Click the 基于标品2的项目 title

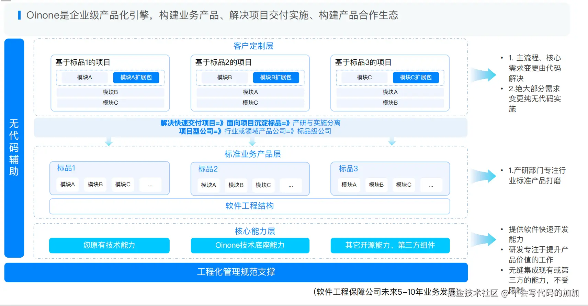(x=223, y=62)
